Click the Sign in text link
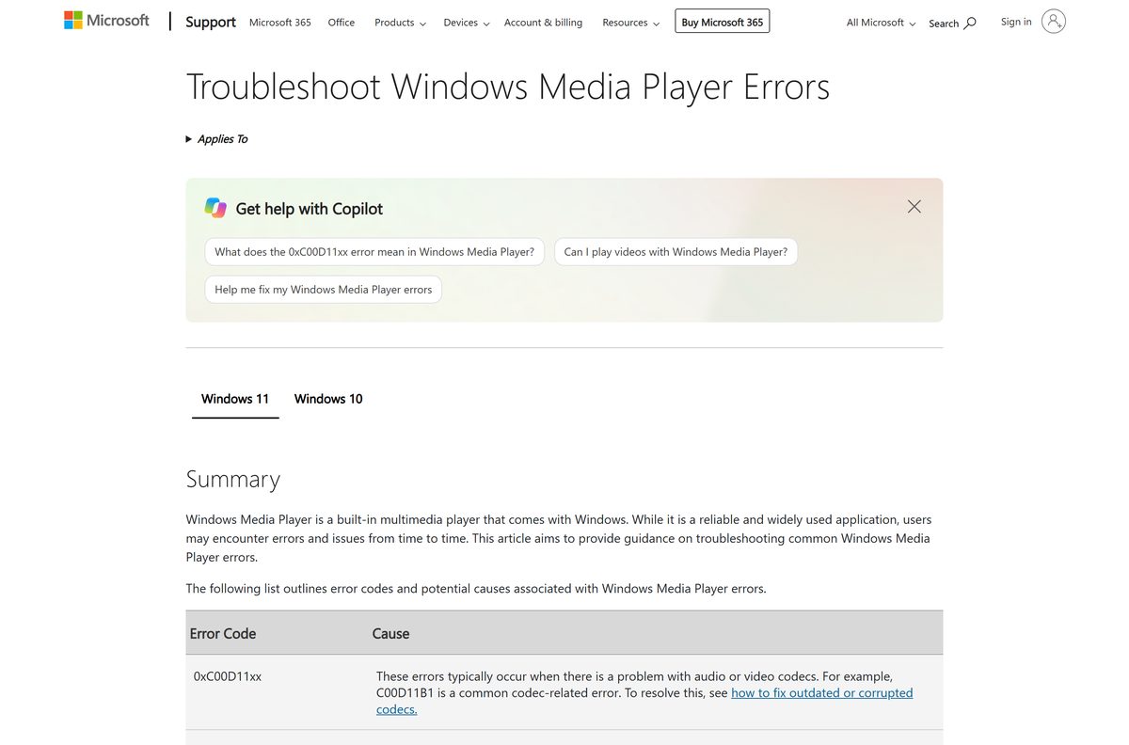Screen dimensions: 1129x745 (x=1016, y=22)
